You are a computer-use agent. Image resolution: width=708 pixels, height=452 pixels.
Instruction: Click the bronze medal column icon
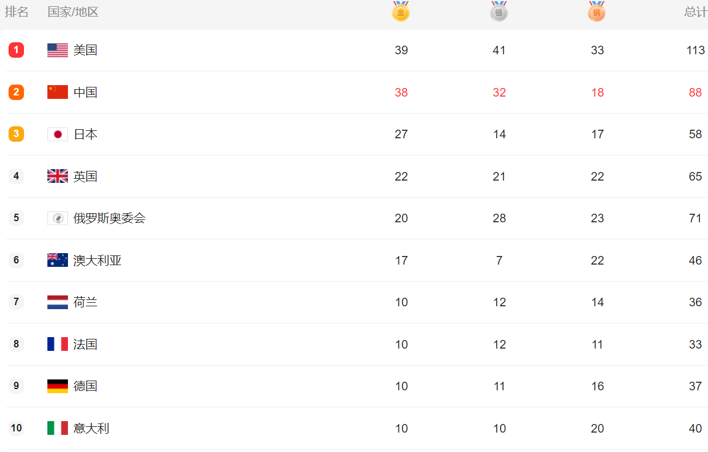(597, 11)
